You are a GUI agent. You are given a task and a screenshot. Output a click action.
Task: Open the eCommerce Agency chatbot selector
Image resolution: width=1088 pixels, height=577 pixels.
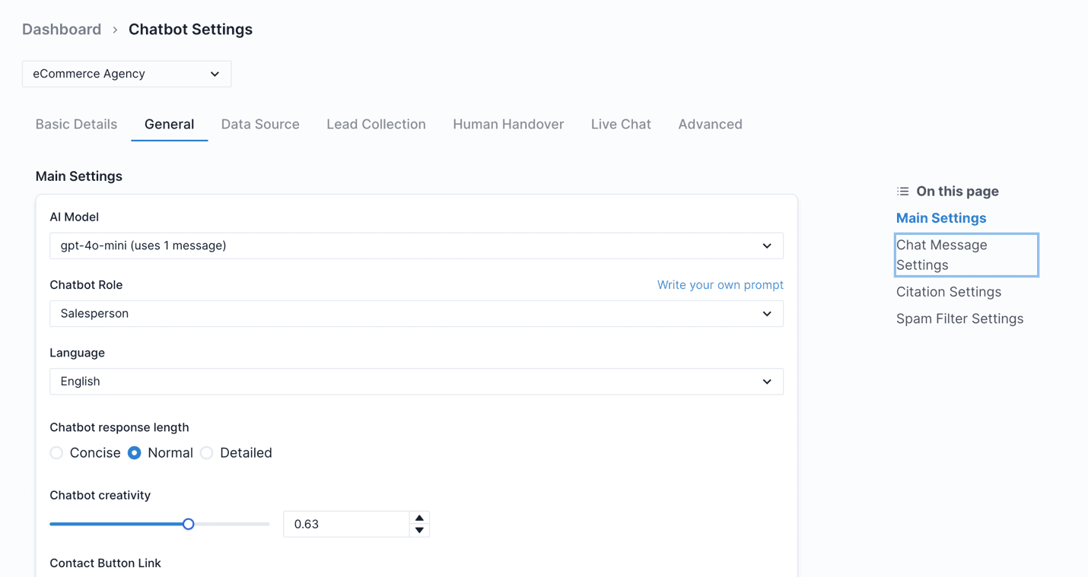(x=126, y=74)
